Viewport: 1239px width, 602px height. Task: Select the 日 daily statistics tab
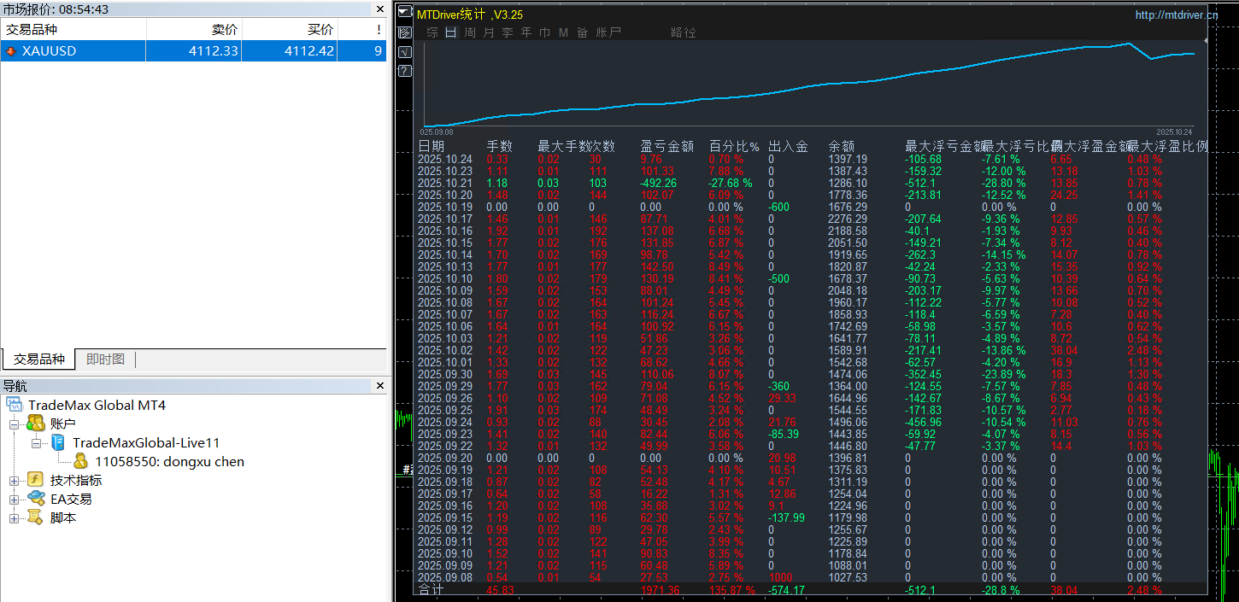(450, 32)
